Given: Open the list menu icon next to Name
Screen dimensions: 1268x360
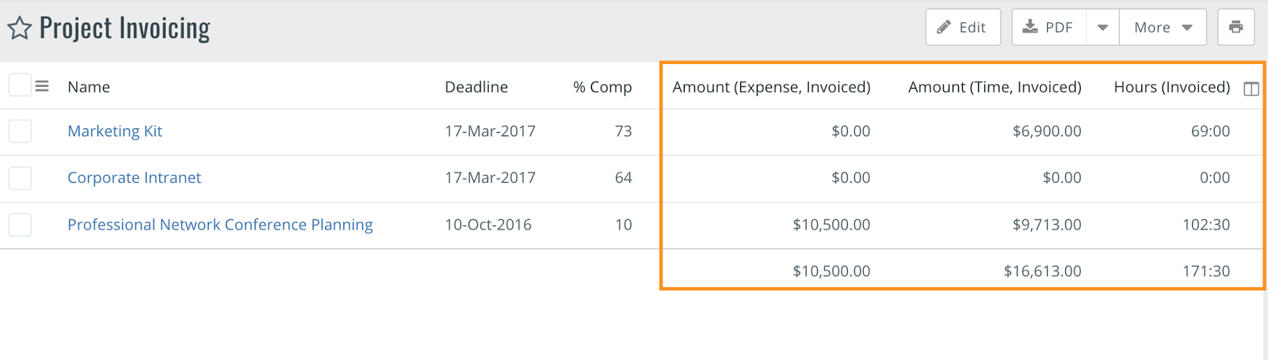Looking at the screenshot, I should (42, 86).
